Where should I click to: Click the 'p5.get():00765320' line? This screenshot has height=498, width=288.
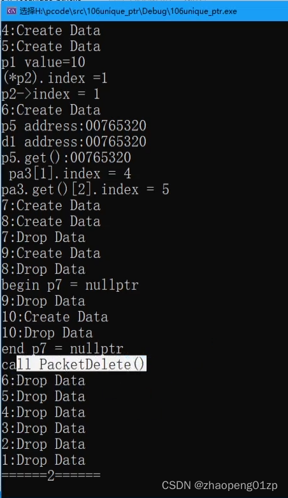tap(66, 158)
